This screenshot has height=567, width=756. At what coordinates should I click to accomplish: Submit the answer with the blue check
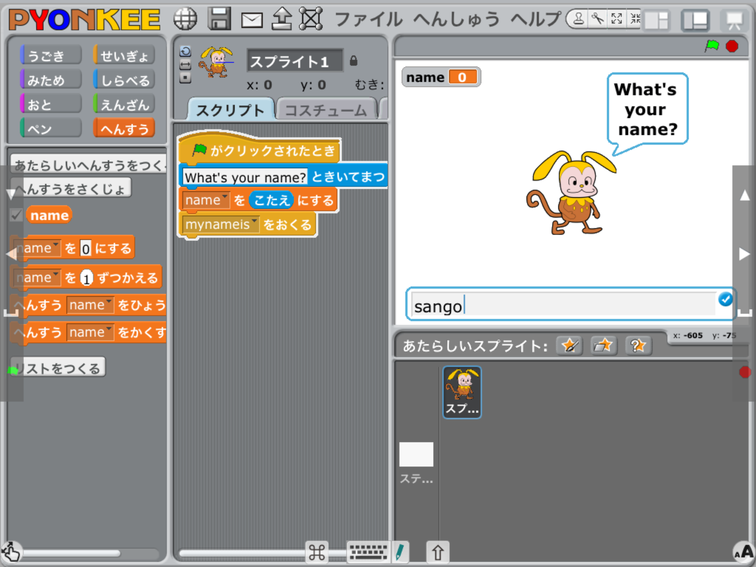pos(724,300)
